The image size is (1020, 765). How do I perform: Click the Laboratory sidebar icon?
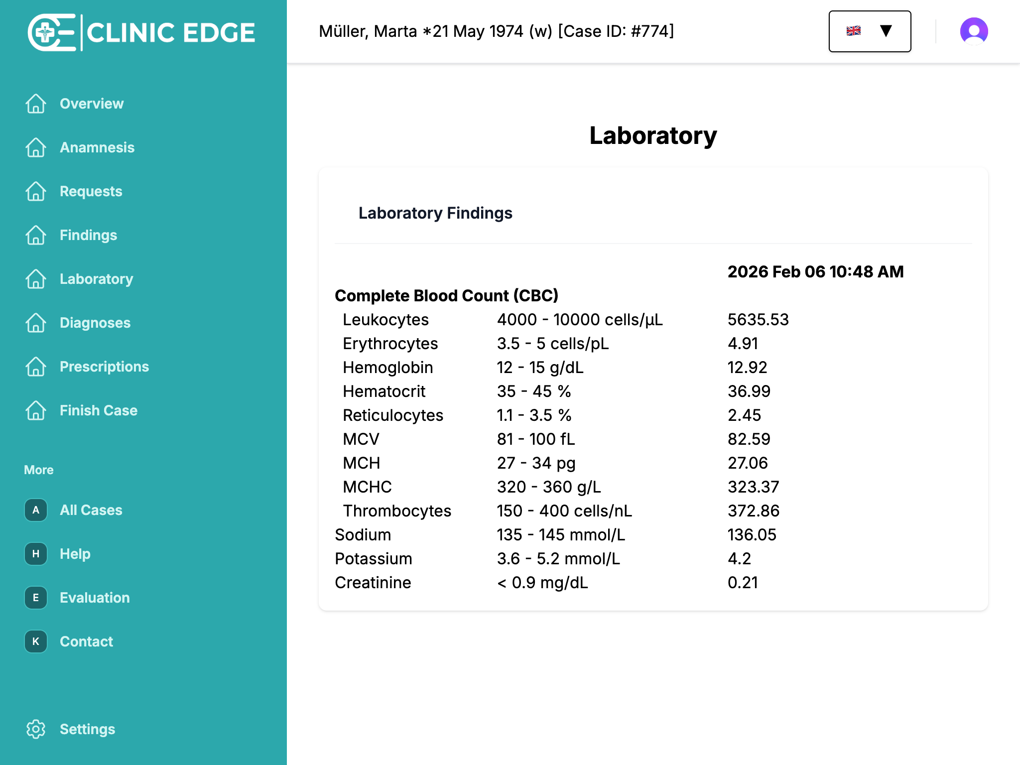tap(35, 279)
